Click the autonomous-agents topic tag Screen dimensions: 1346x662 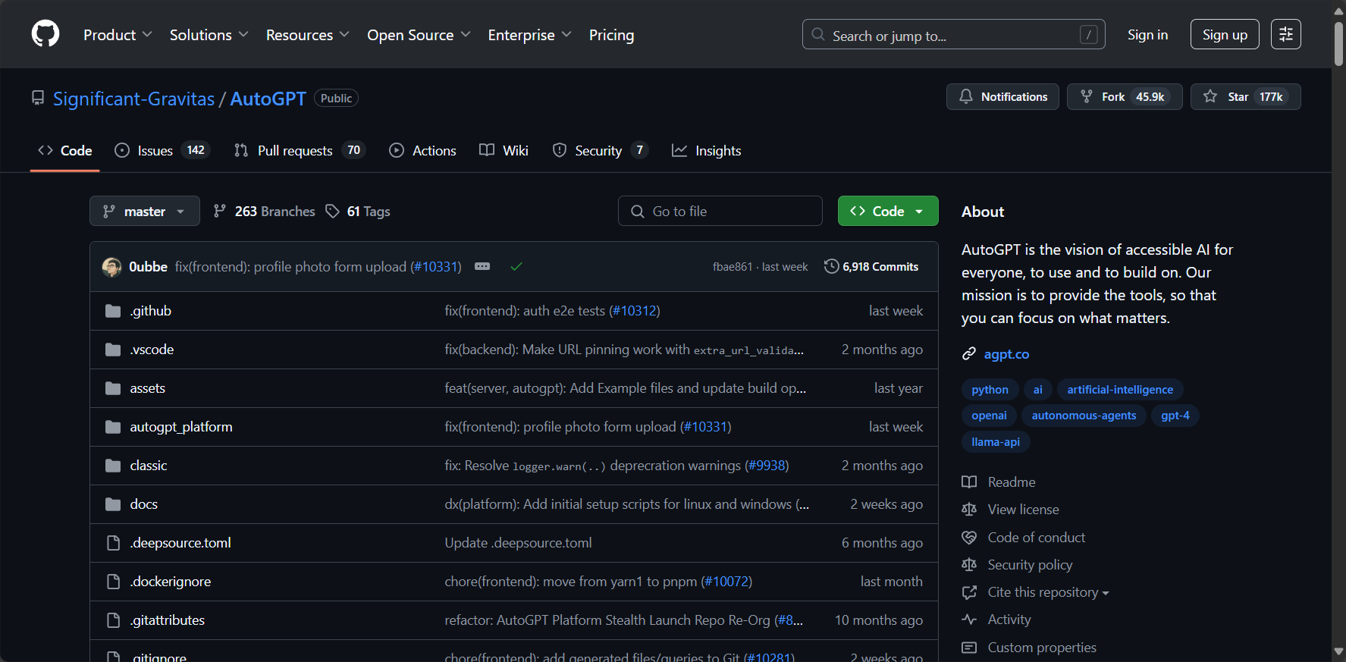1084,416
